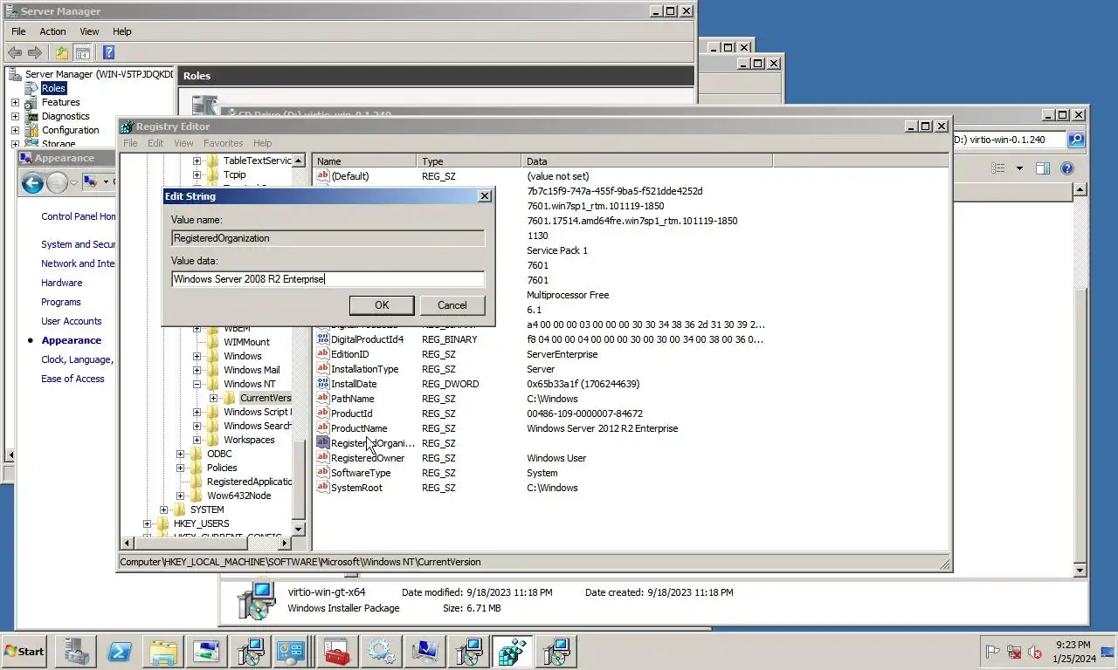The image size is (1118, 670).
Task: Expand Features node in Server Manager tree
Action: click(15, 102)
